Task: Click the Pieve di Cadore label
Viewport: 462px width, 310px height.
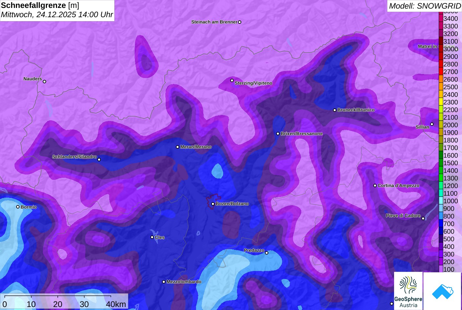Action: (403, 215)
